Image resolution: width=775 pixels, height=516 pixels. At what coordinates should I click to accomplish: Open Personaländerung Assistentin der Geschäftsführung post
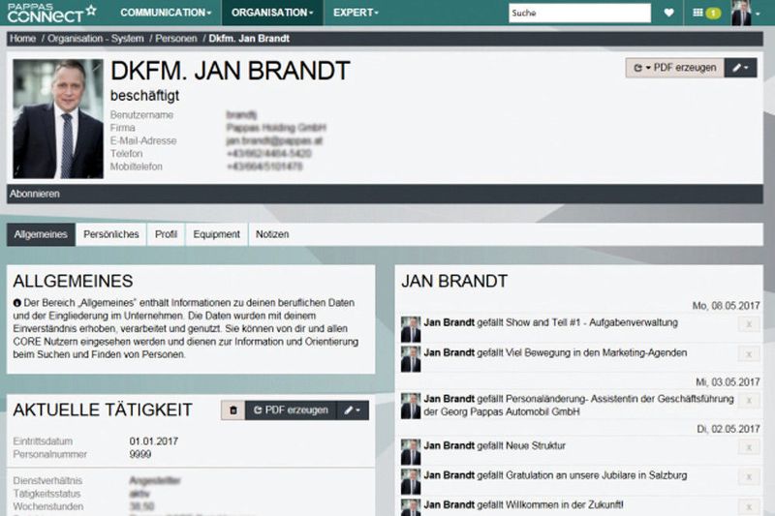coord(578,405)
